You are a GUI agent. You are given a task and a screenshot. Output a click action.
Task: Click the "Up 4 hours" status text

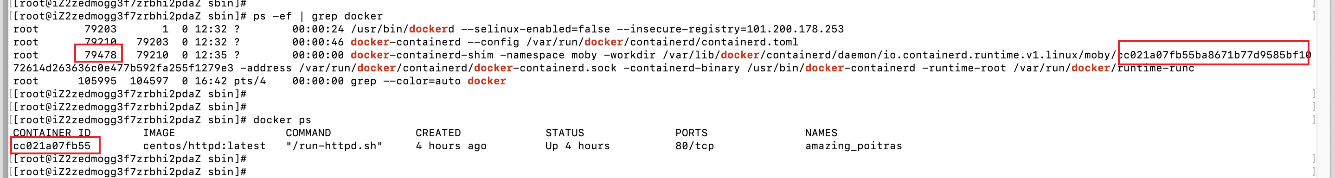tap(578, 146)
